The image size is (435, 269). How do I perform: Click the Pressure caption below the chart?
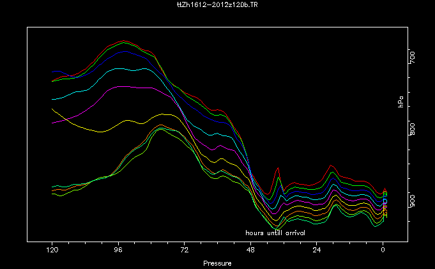pyautogui.click(x=217, y=263)
